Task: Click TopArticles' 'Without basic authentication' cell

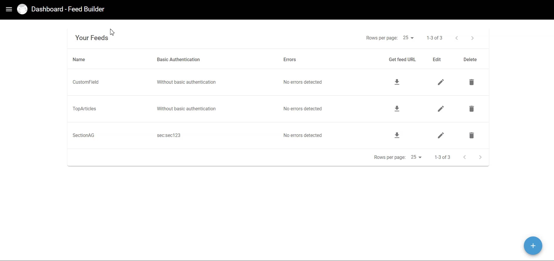Action: pyautogui.click(x=186, y=109)
